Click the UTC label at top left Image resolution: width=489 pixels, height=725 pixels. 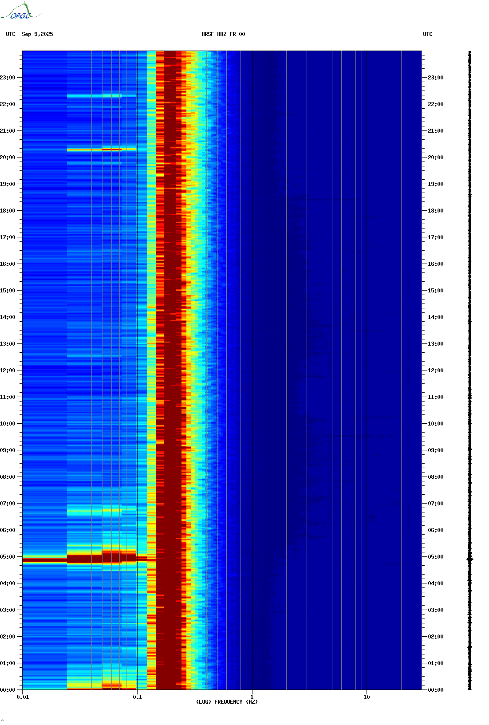click(x=11, y=34)
